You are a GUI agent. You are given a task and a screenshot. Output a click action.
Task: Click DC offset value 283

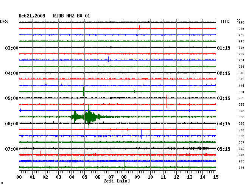pyautogui.click(x=241, y=130)
